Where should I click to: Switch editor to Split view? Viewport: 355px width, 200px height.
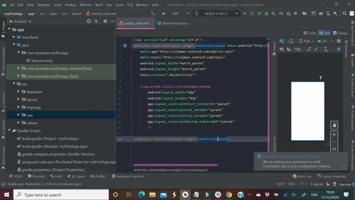pyautogui.click(x=324, y=33)
